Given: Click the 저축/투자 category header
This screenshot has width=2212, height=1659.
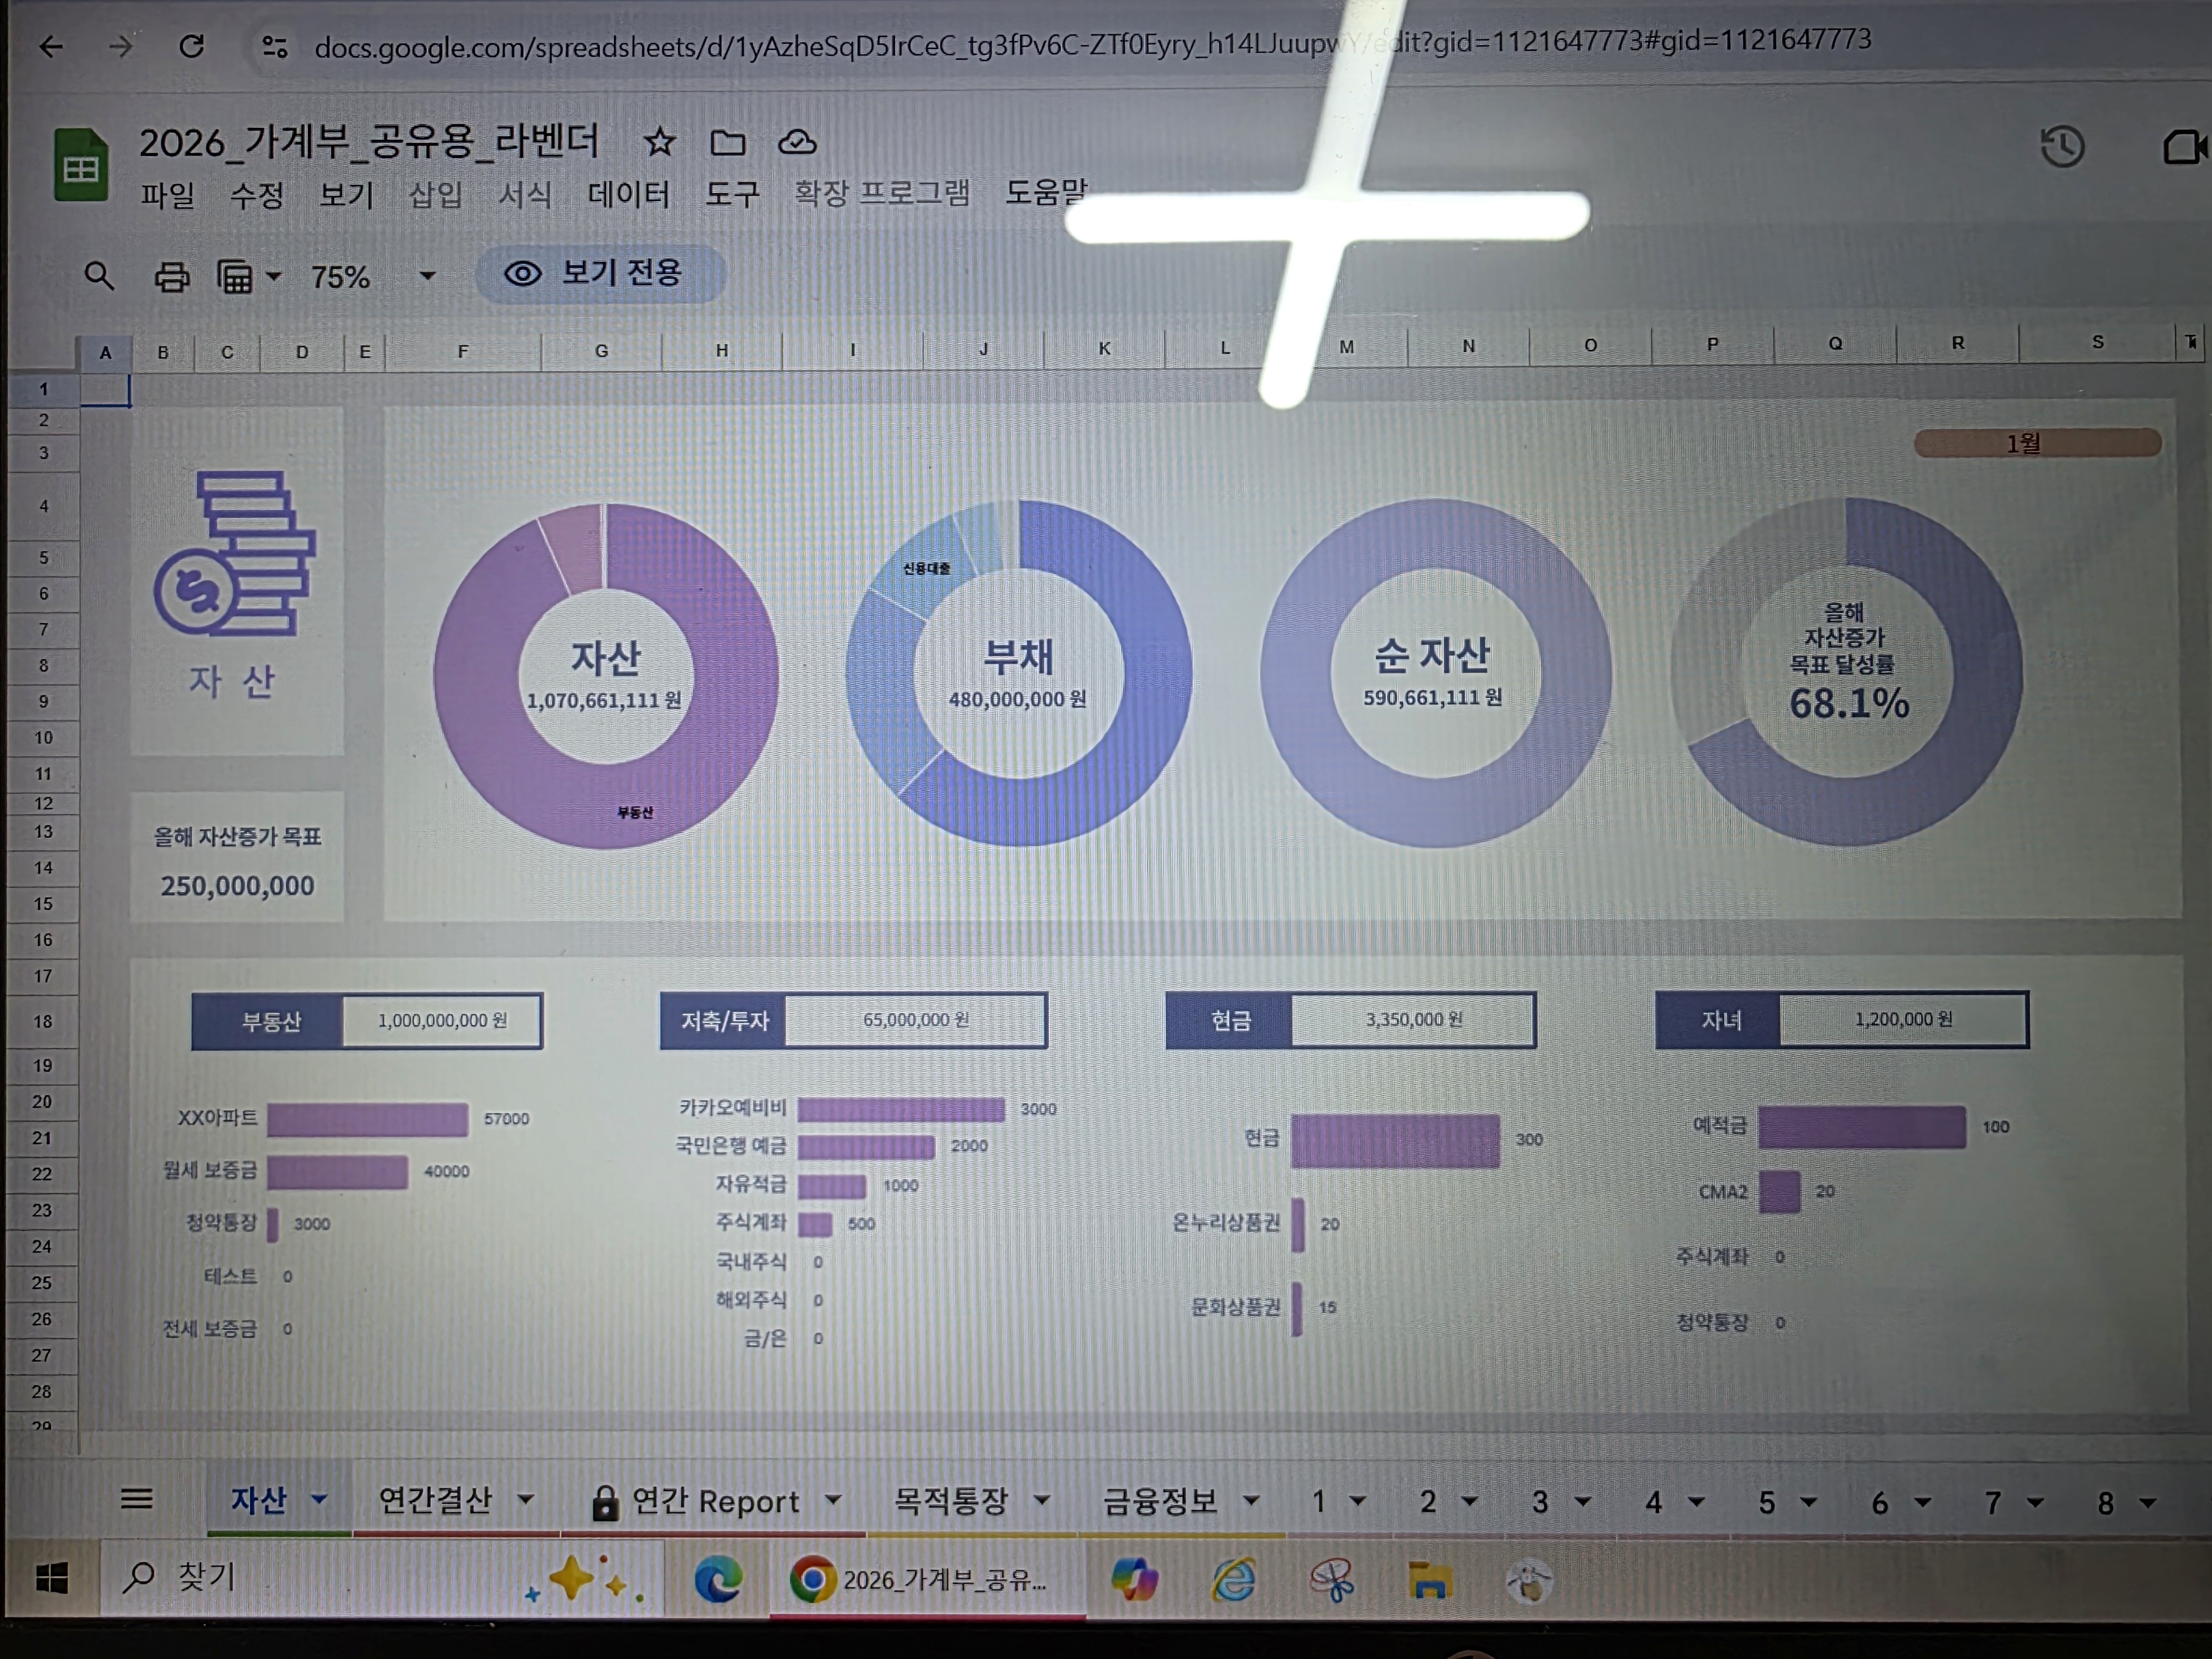Looking at the screenshot, I should [723, 1020].
